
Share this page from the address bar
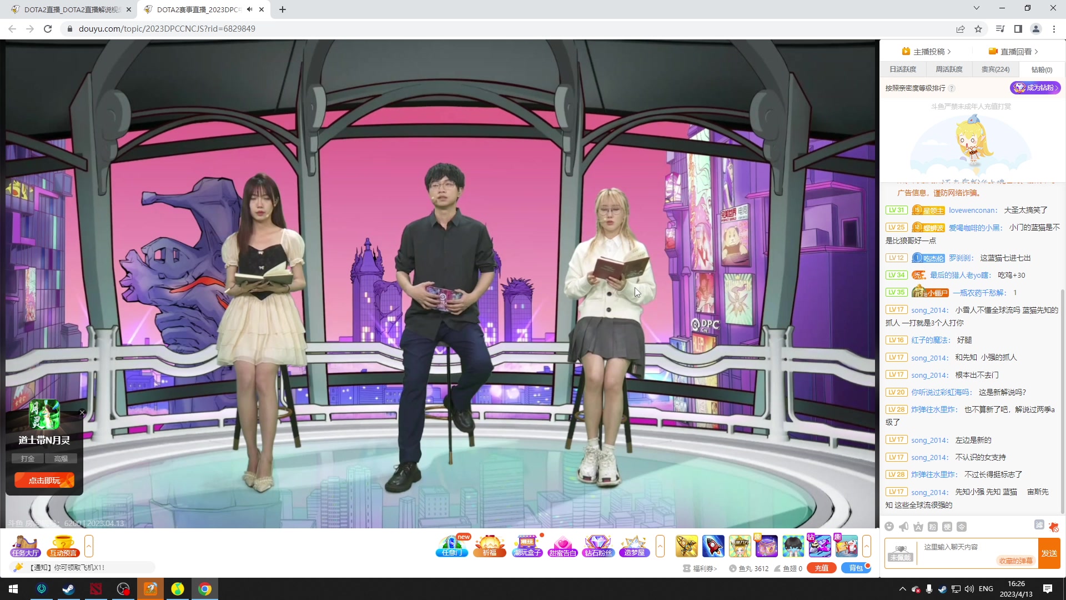(961, 29)
